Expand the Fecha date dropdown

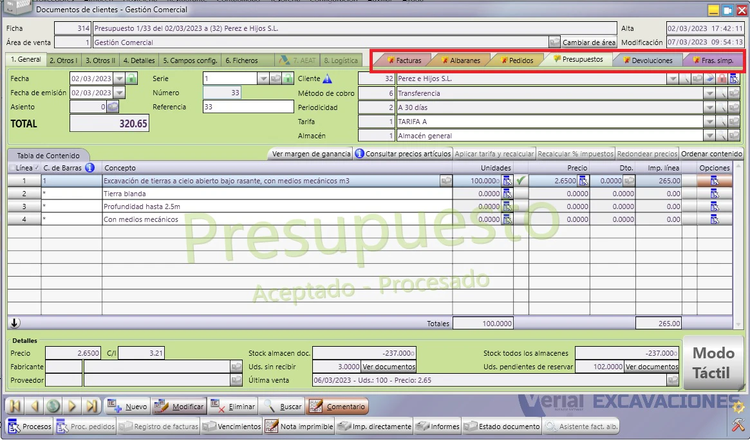[x=120, y=78]
